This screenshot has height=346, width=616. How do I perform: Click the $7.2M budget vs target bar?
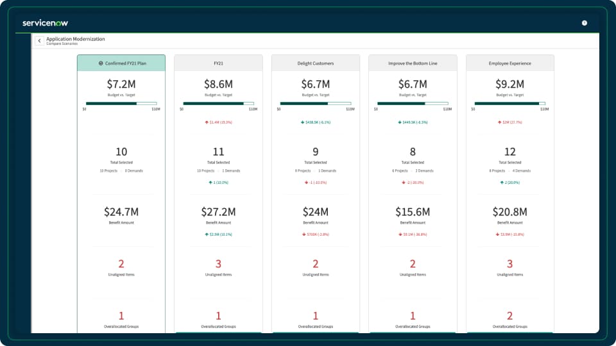[x=121, y=104]
